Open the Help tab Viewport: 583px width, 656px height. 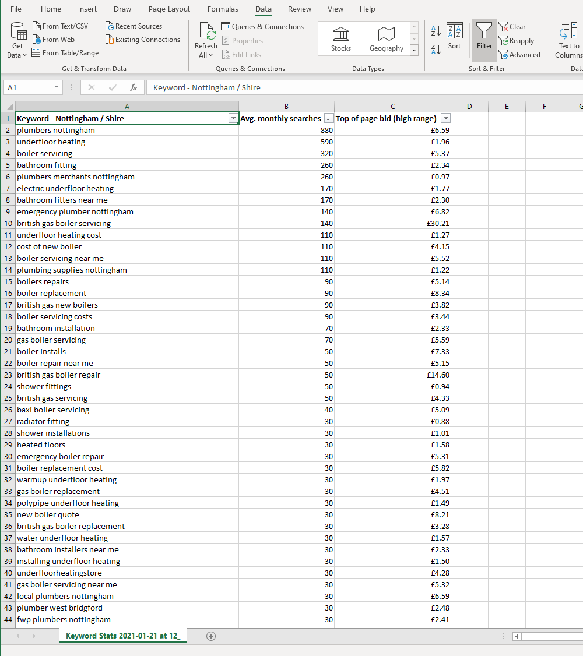(x=367, y=9)
